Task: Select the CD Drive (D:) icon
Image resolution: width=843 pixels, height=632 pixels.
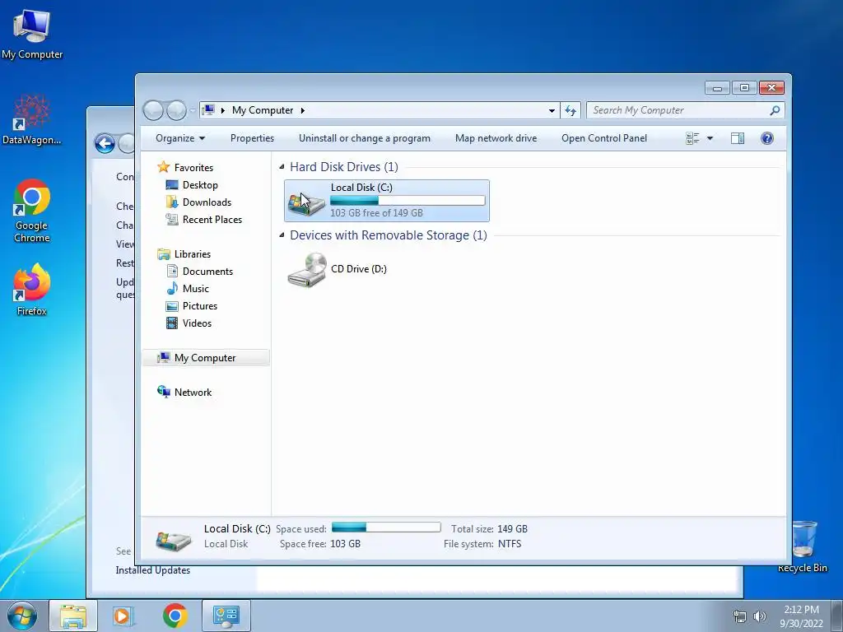Action: click(307, 270)
